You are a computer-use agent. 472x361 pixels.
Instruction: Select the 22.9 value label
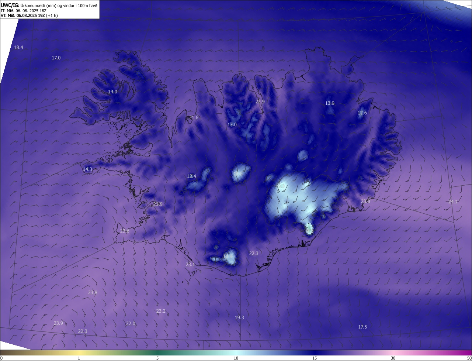pyautogui.click(x=260, y=102)
